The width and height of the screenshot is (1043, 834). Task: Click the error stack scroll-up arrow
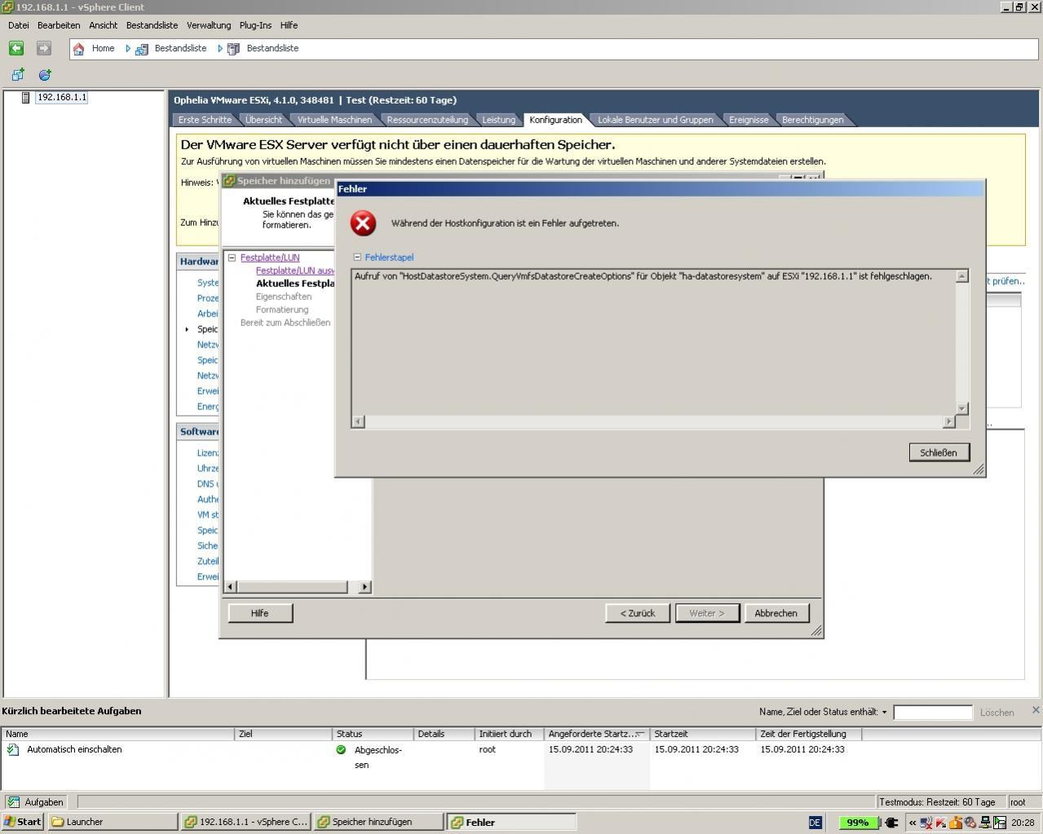[x=962, y=276]
